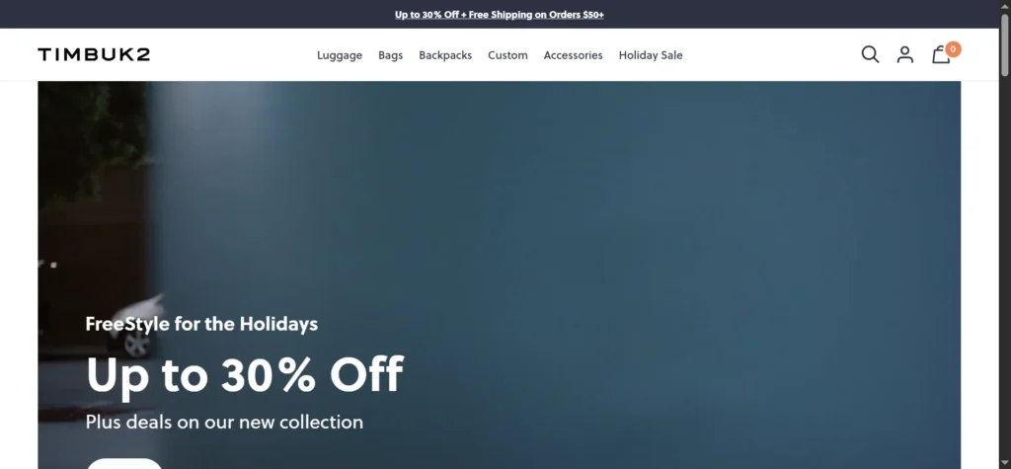Click the white rounded hero button
1011x469 pixels.
coord(124,464)
